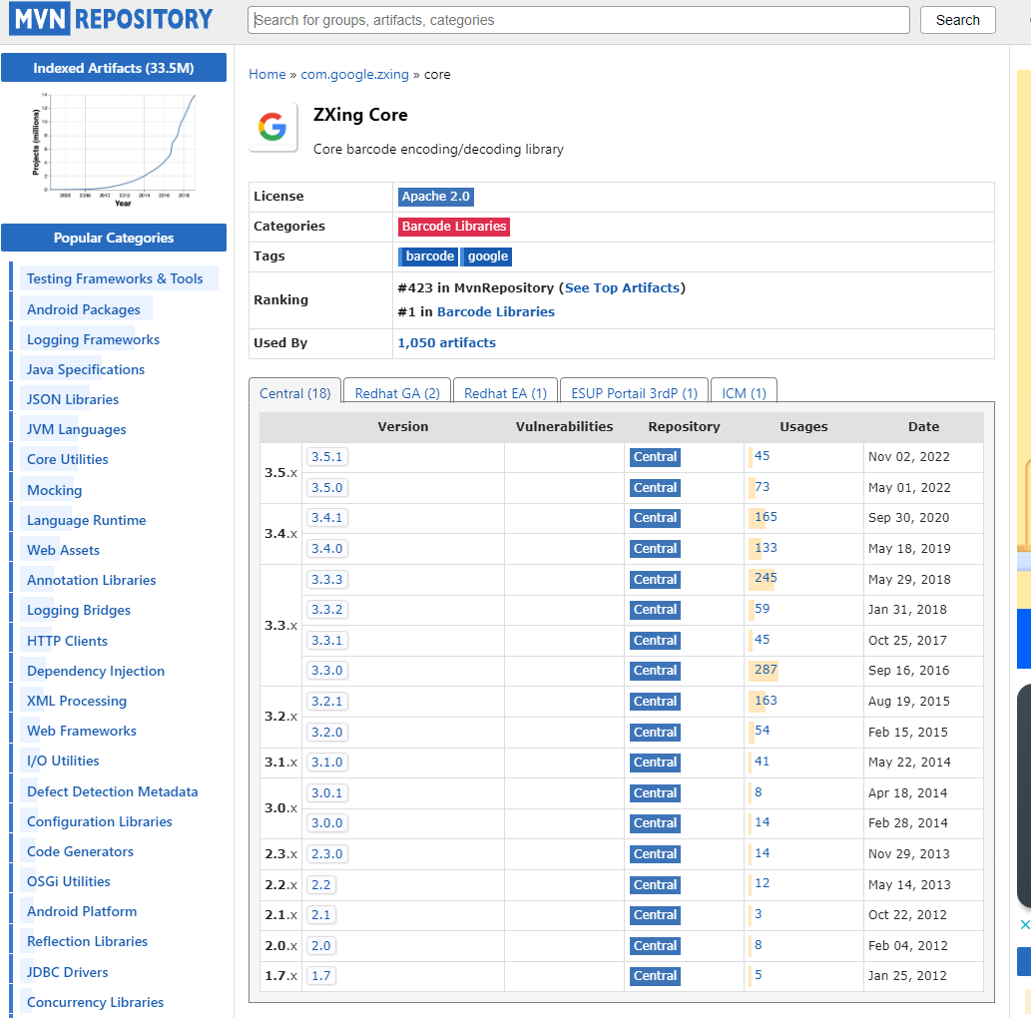1031x1018 pixels.
Task: Switch to Redhat EA (1) tab
Action: 506,392
